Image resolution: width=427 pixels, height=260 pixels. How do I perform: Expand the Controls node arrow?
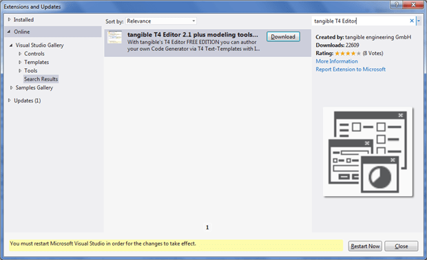[x=20, y=54]
